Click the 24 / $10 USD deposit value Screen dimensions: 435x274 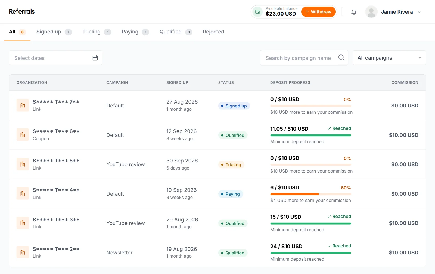click(286, 246)
